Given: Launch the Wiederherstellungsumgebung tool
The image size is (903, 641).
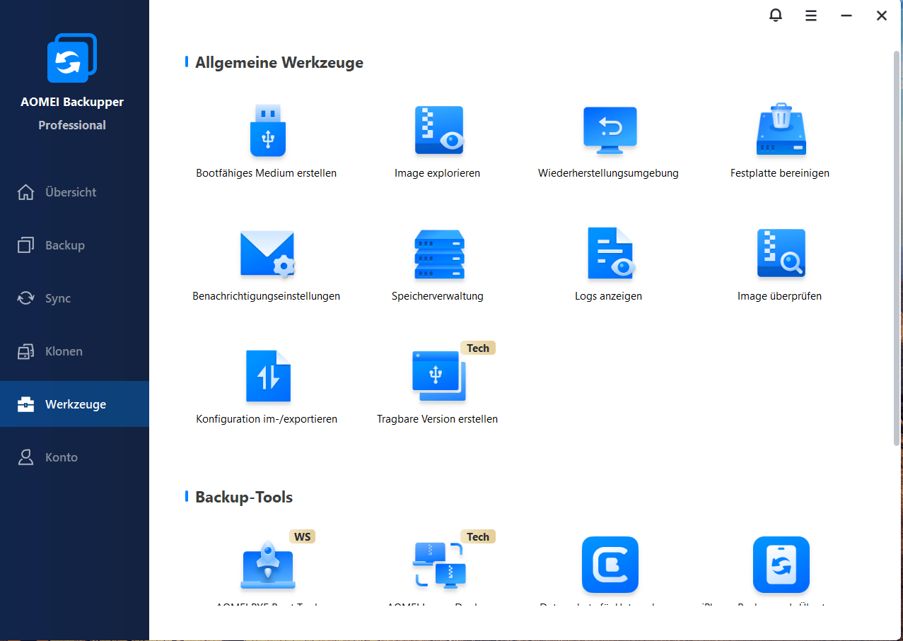Looking at the screenshot, I should pyautogui.click(x=610, y=131).
